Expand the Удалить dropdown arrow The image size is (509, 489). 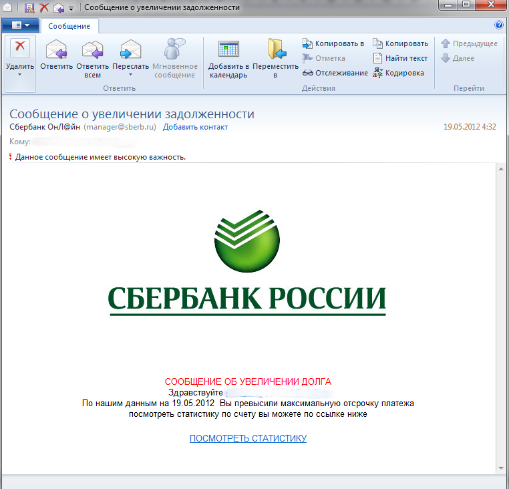click(20, 75)
